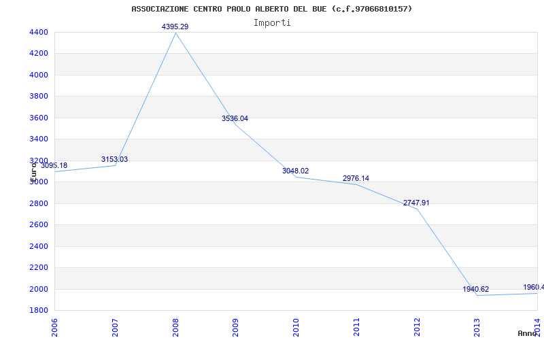Select the 3048.02 data label
Screen dimensions: 544x340
pos(295,171)
